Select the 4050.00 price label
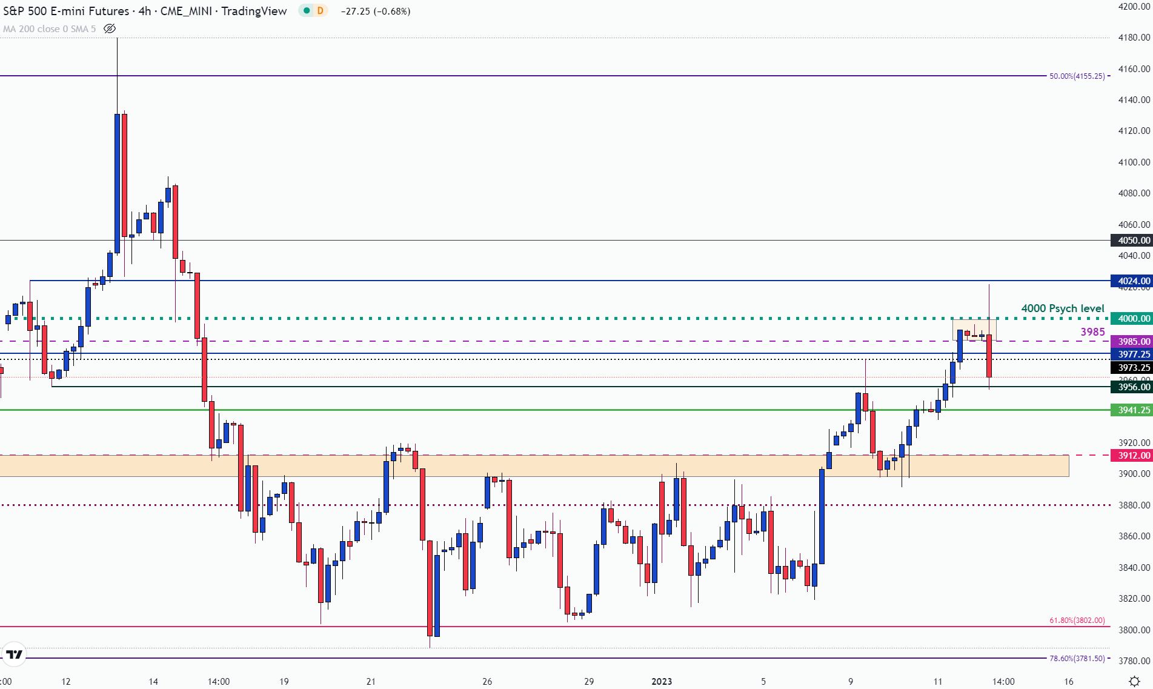Image resolution: width=1153 pixels, height=689 pixels. pos(1131,240)
